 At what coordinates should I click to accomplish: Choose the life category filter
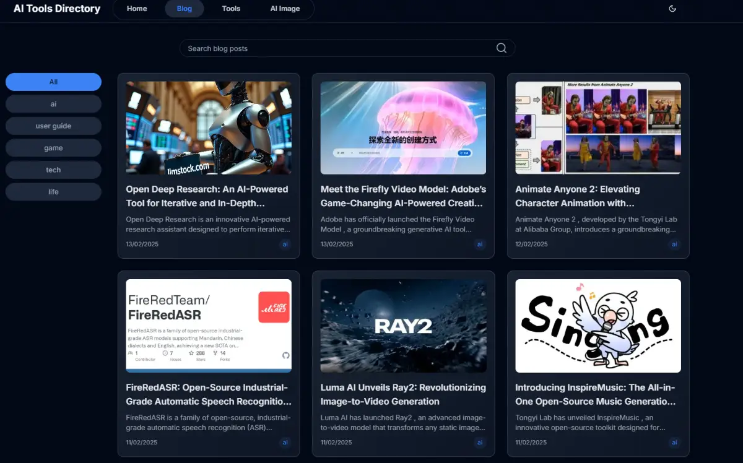coord(53,192)
